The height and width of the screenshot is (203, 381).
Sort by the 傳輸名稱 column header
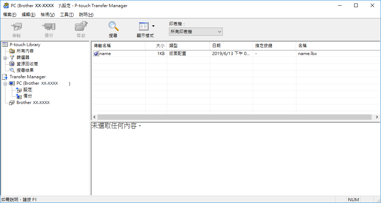pyautogui.click(x=118, y=45)
